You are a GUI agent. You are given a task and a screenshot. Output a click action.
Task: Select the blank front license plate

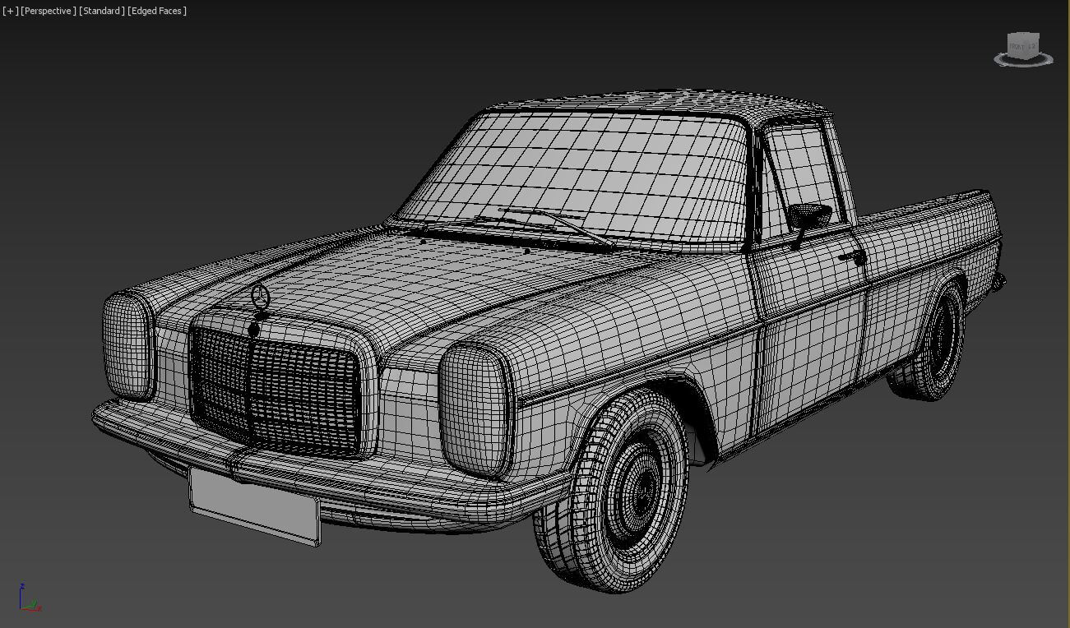pyautogui.click(x=254, y=506)
